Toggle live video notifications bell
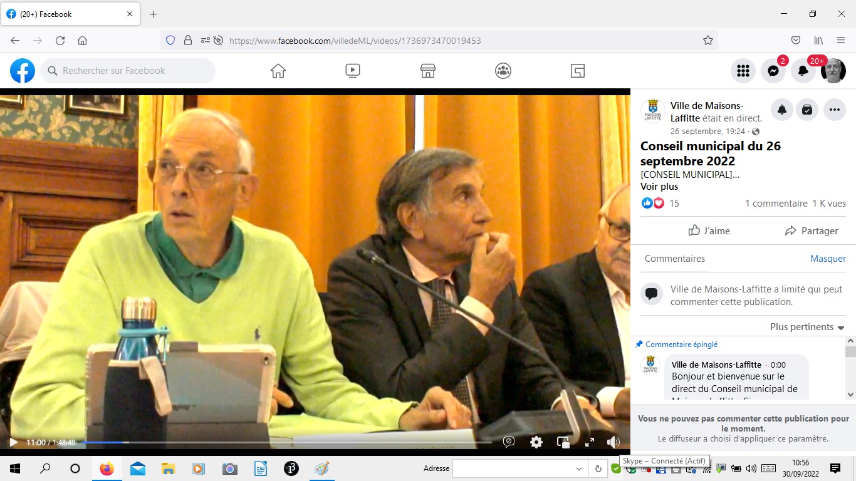Image resolution: width=856 pixels, height=481 pixels. pyautogui.click(x=782, y=110)
